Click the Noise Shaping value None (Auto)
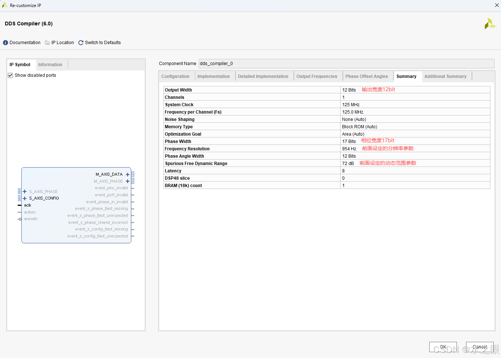Viewport: 501px width, 358px height. pos(354,119)
